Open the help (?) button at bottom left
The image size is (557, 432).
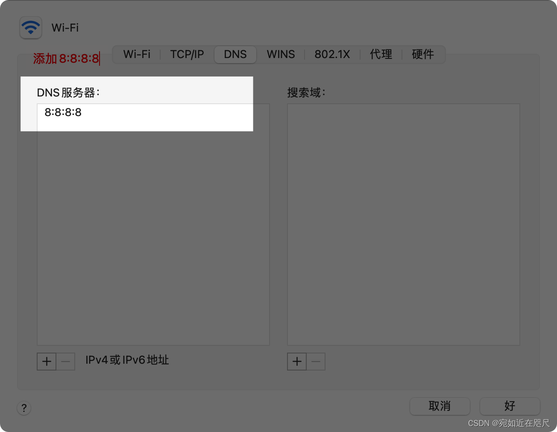[x=23, y=408]
